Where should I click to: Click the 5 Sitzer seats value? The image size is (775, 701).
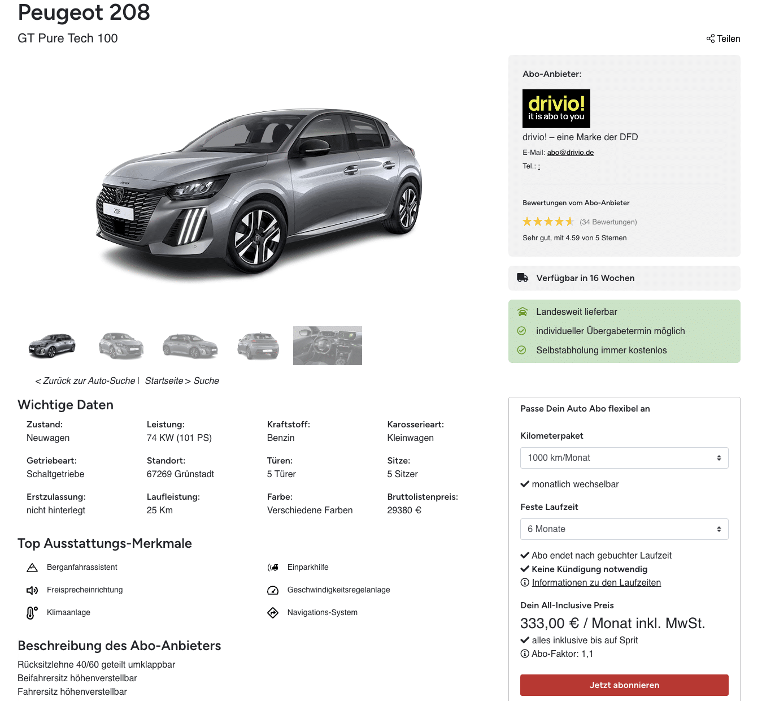click(x=403, y=474)
